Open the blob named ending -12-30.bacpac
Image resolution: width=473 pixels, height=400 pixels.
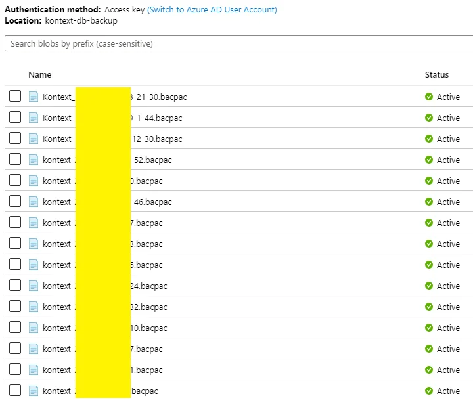(158, 139)
